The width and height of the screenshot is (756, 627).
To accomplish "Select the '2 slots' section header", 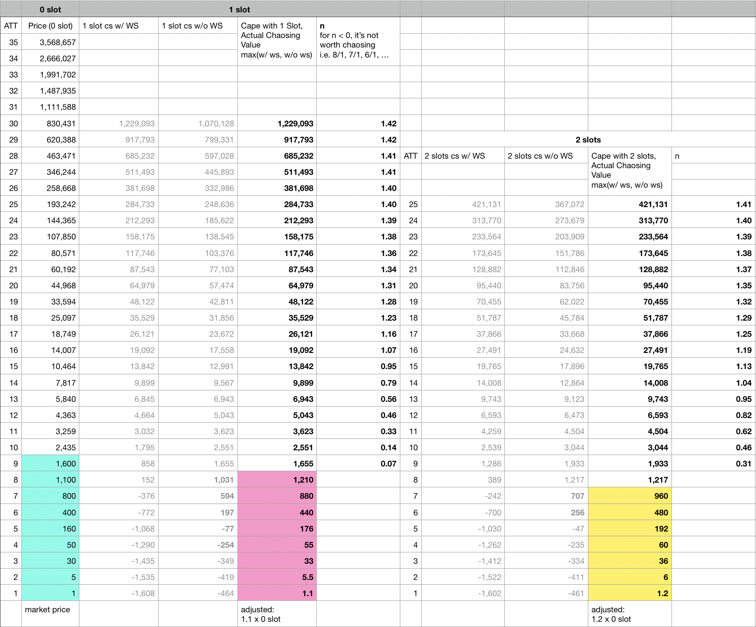I will pos(588,140).
